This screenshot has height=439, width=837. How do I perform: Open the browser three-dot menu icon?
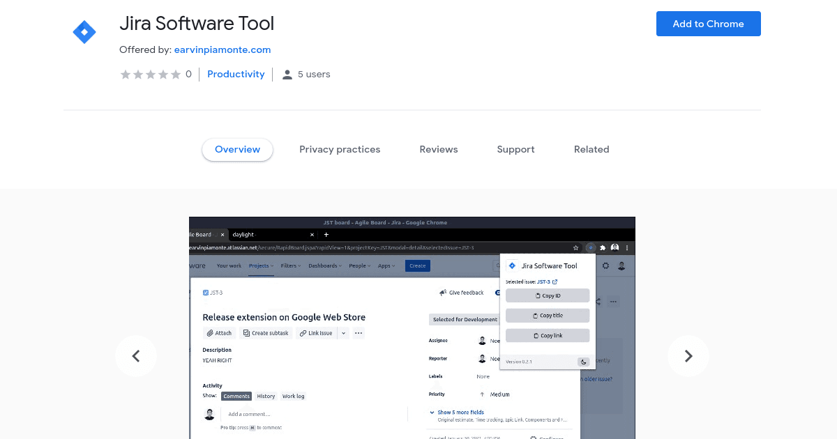tap(628, 247)
